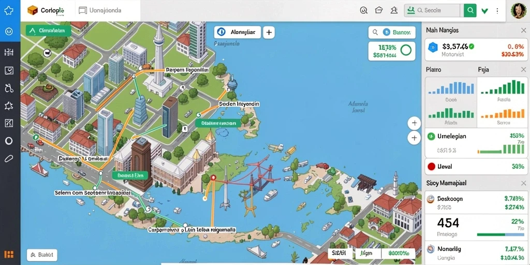Viewport: 530px width, 265px height.
Task: Click the home icon in top bar
Action: tap(379, 10)
